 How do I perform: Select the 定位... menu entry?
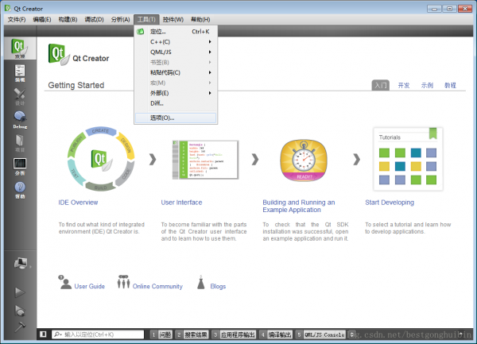coord(176,32)
